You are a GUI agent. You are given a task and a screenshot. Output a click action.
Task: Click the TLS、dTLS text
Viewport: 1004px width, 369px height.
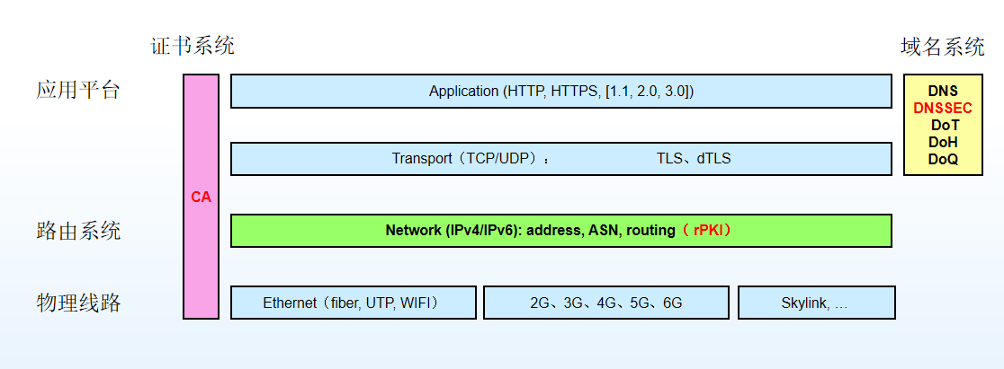tap(694, 159)
